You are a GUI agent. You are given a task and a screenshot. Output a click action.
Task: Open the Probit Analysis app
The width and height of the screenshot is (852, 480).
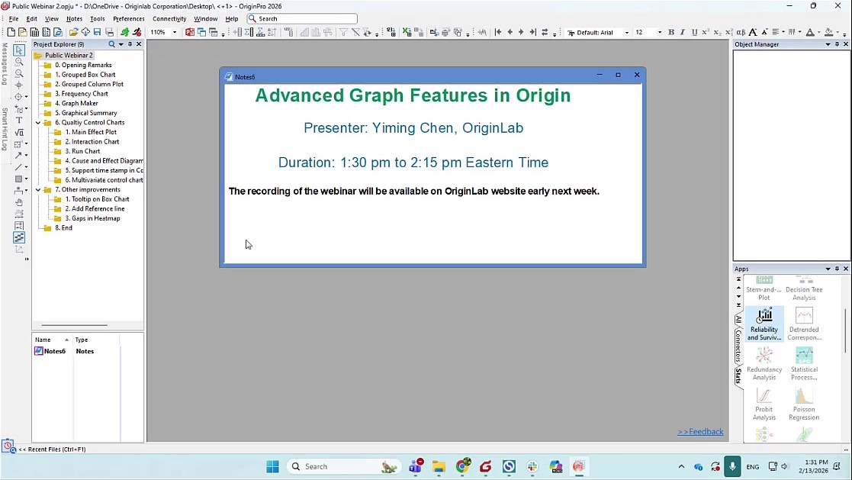pyautogui.click(x=764, y=400)
